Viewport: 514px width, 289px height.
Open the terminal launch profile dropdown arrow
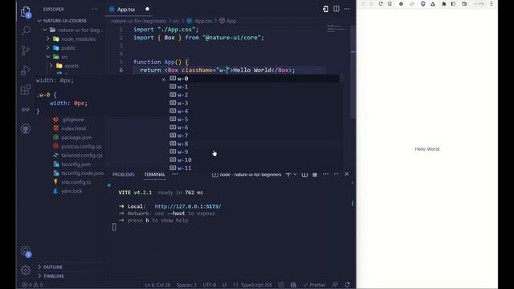[295, 175]
